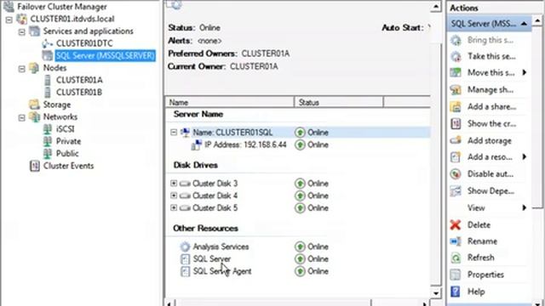
Task: Collapse the CLUSTER01.itdvds.local tree node
Action: [x=9, y=20]
